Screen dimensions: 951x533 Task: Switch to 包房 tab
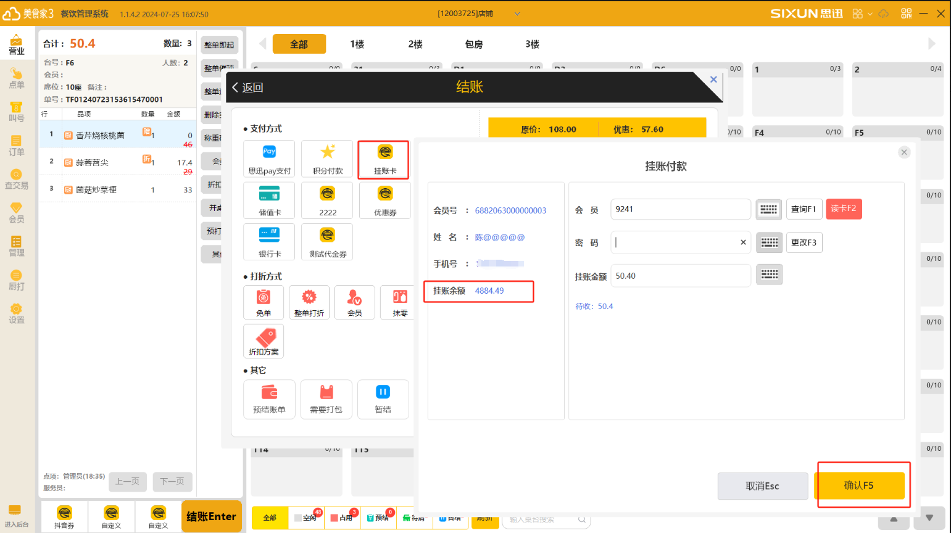click(x=474, y=44)
